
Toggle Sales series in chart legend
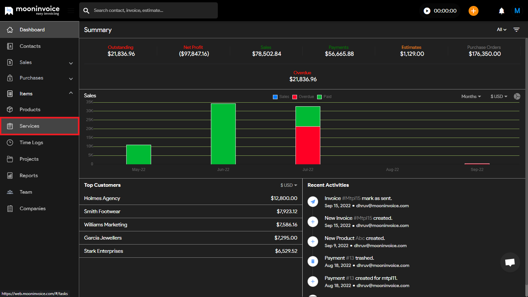(281, 97)
